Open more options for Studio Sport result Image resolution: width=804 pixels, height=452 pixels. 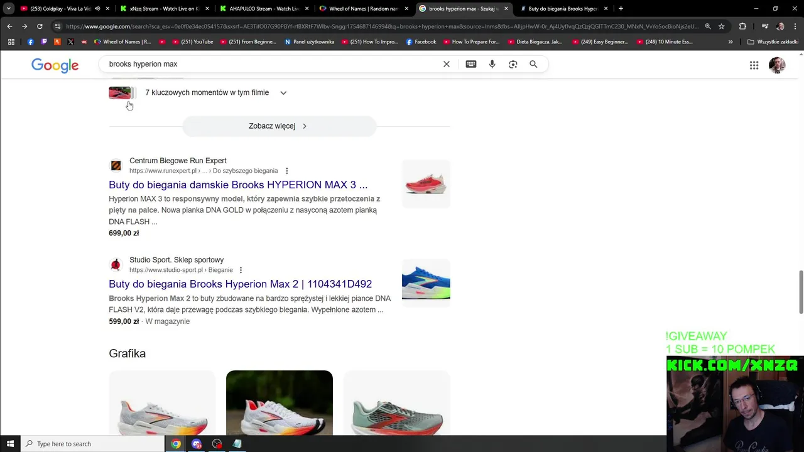[x=241, y=270]
